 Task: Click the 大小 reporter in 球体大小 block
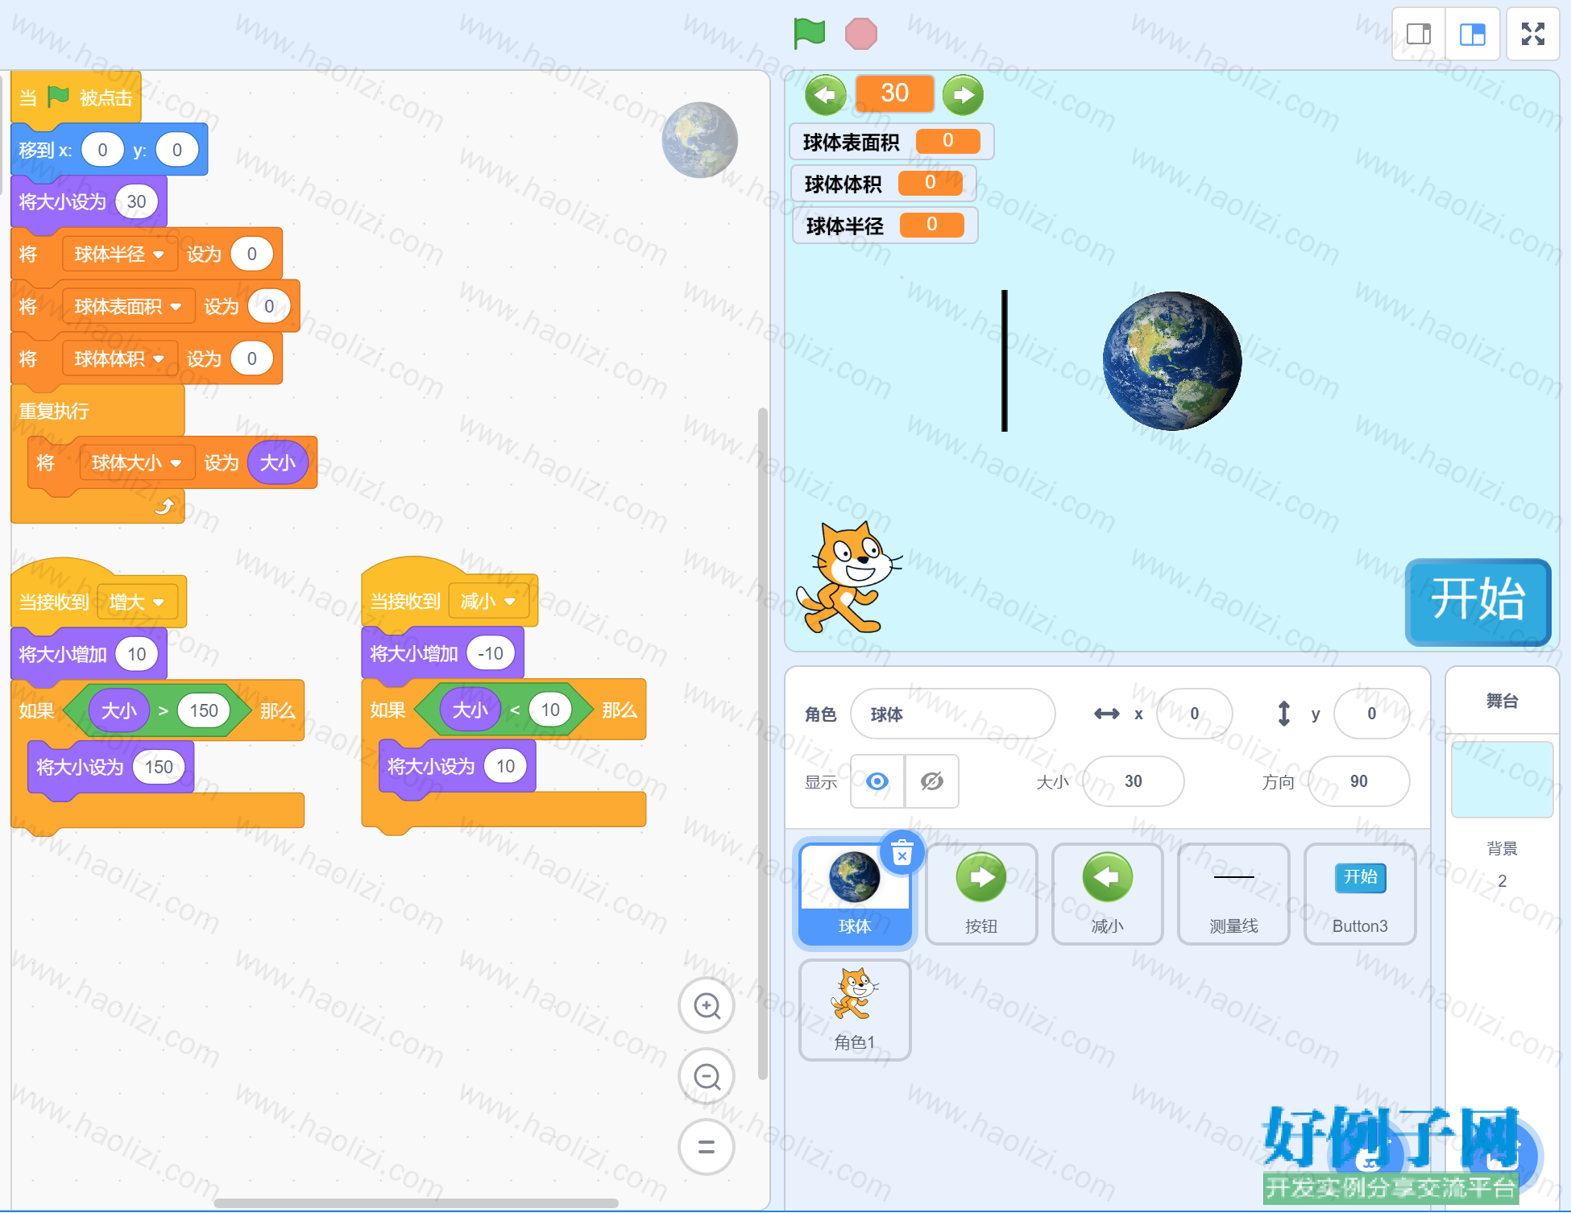coord(278,463)
